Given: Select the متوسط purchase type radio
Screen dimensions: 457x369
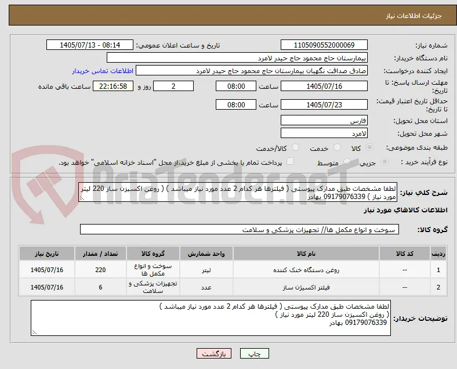Looking at the screenshot, I should 347,161.
